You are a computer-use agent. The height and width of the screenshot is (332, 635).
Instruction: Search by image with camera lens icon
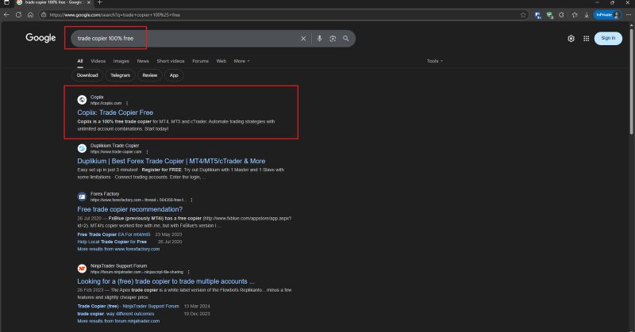tap(333, 38)
